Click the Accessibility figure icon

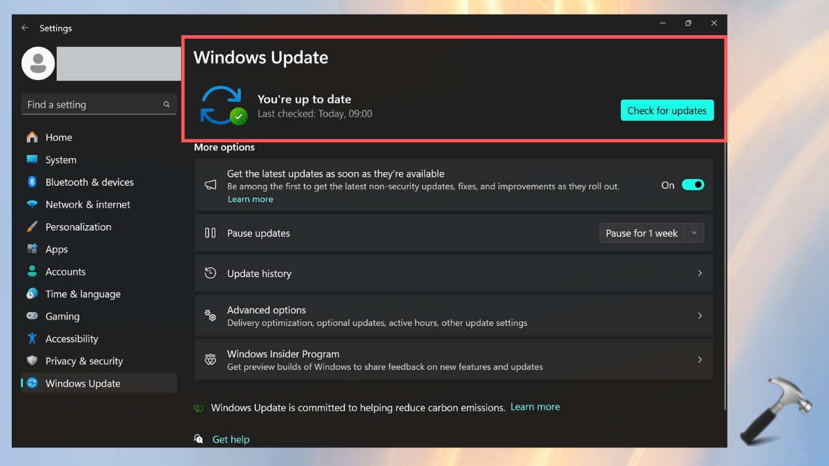[x=32, y=338]
